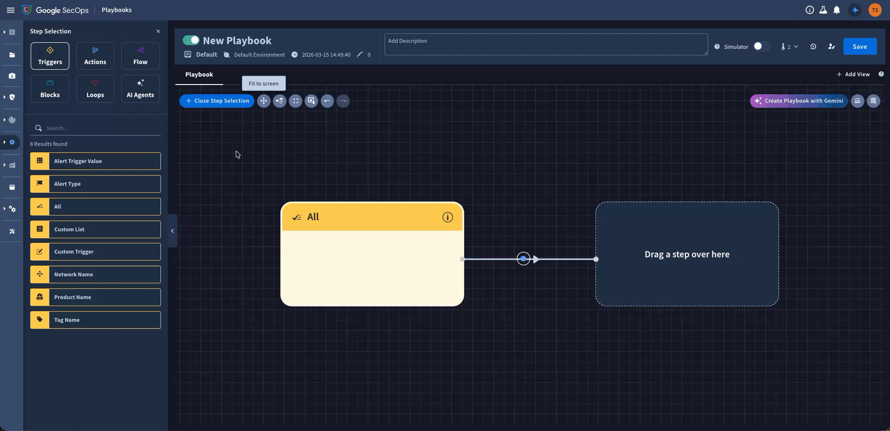Image resolution: width=890 pixels, height=431 pixels.
Task: Click the undo arrow in canvas toolbar
Action: tap(327, 101)
